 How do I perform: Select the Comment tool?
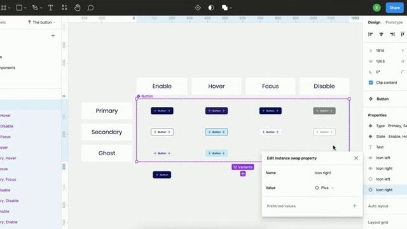(x=90, y=8)
